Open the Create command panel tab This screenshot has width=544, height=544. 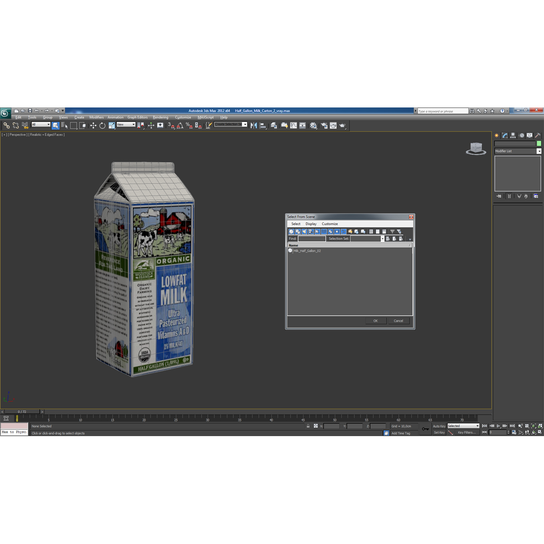pos(496,135)
